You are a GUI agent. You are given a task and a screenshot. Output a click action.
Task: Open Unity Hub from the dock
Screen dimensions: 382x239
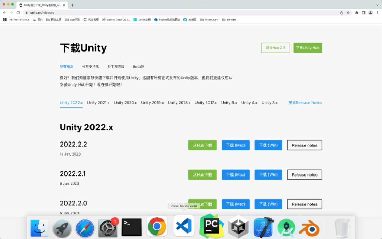coord(238,227)
